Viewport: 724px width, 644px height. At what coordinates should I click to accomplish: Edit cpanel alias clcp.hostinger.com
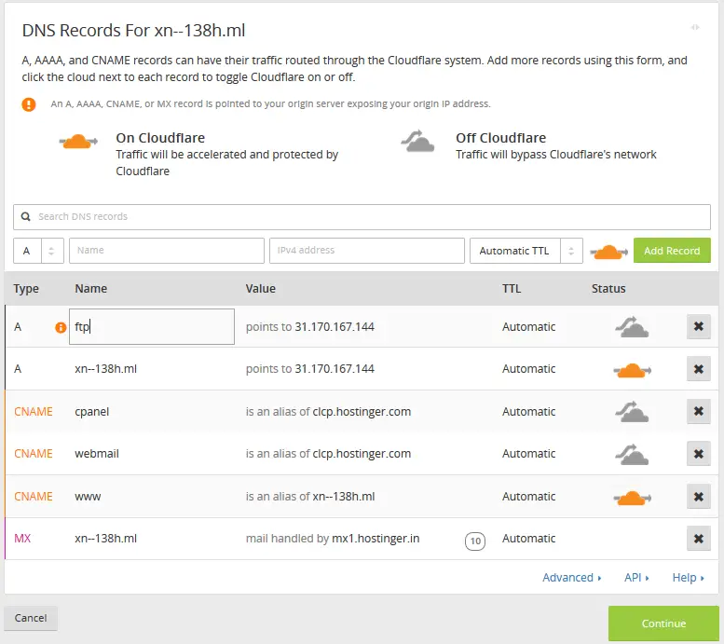[362, 412]
